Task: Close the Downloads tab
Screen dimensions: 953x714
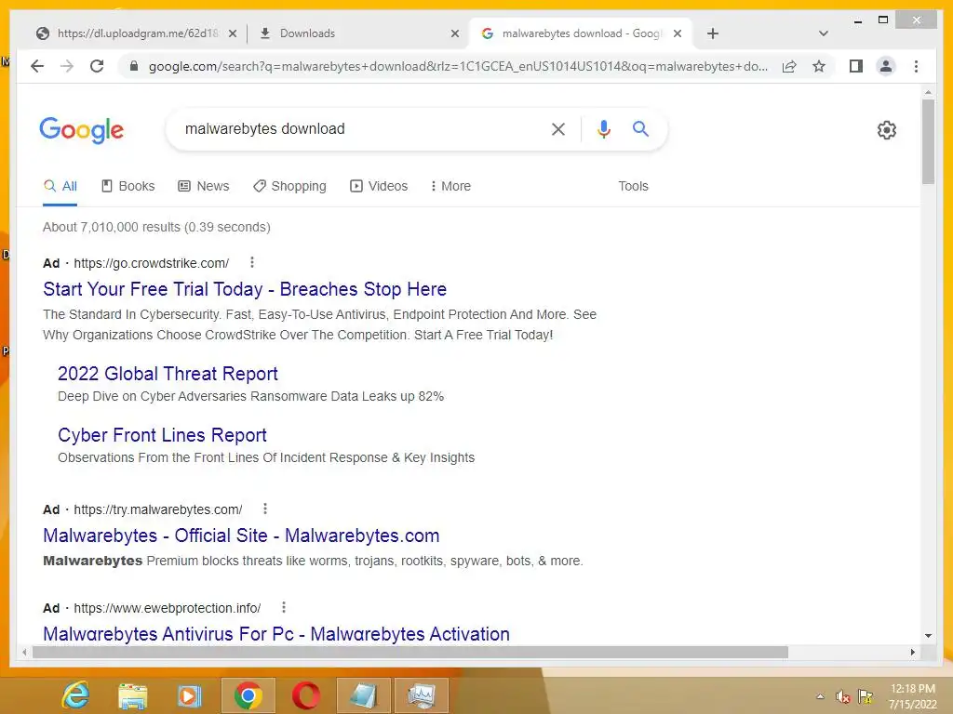Action: point(454,33)
